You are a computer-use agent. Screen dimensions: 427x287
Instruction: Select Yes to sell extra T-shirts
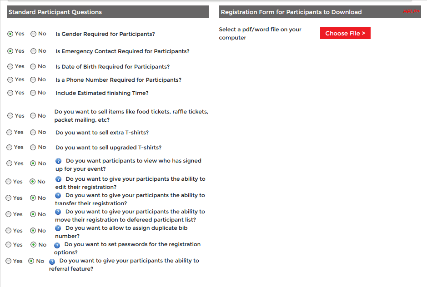(x=10, y=133)
